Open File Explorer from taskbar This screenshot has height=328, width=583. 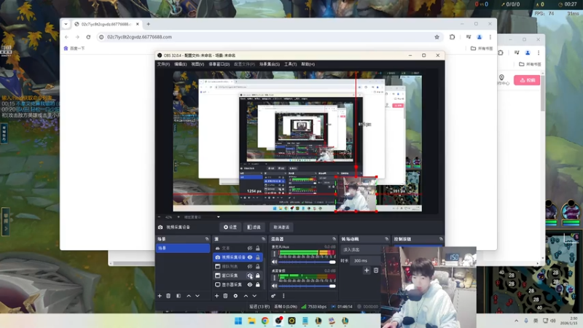point(251,321)
